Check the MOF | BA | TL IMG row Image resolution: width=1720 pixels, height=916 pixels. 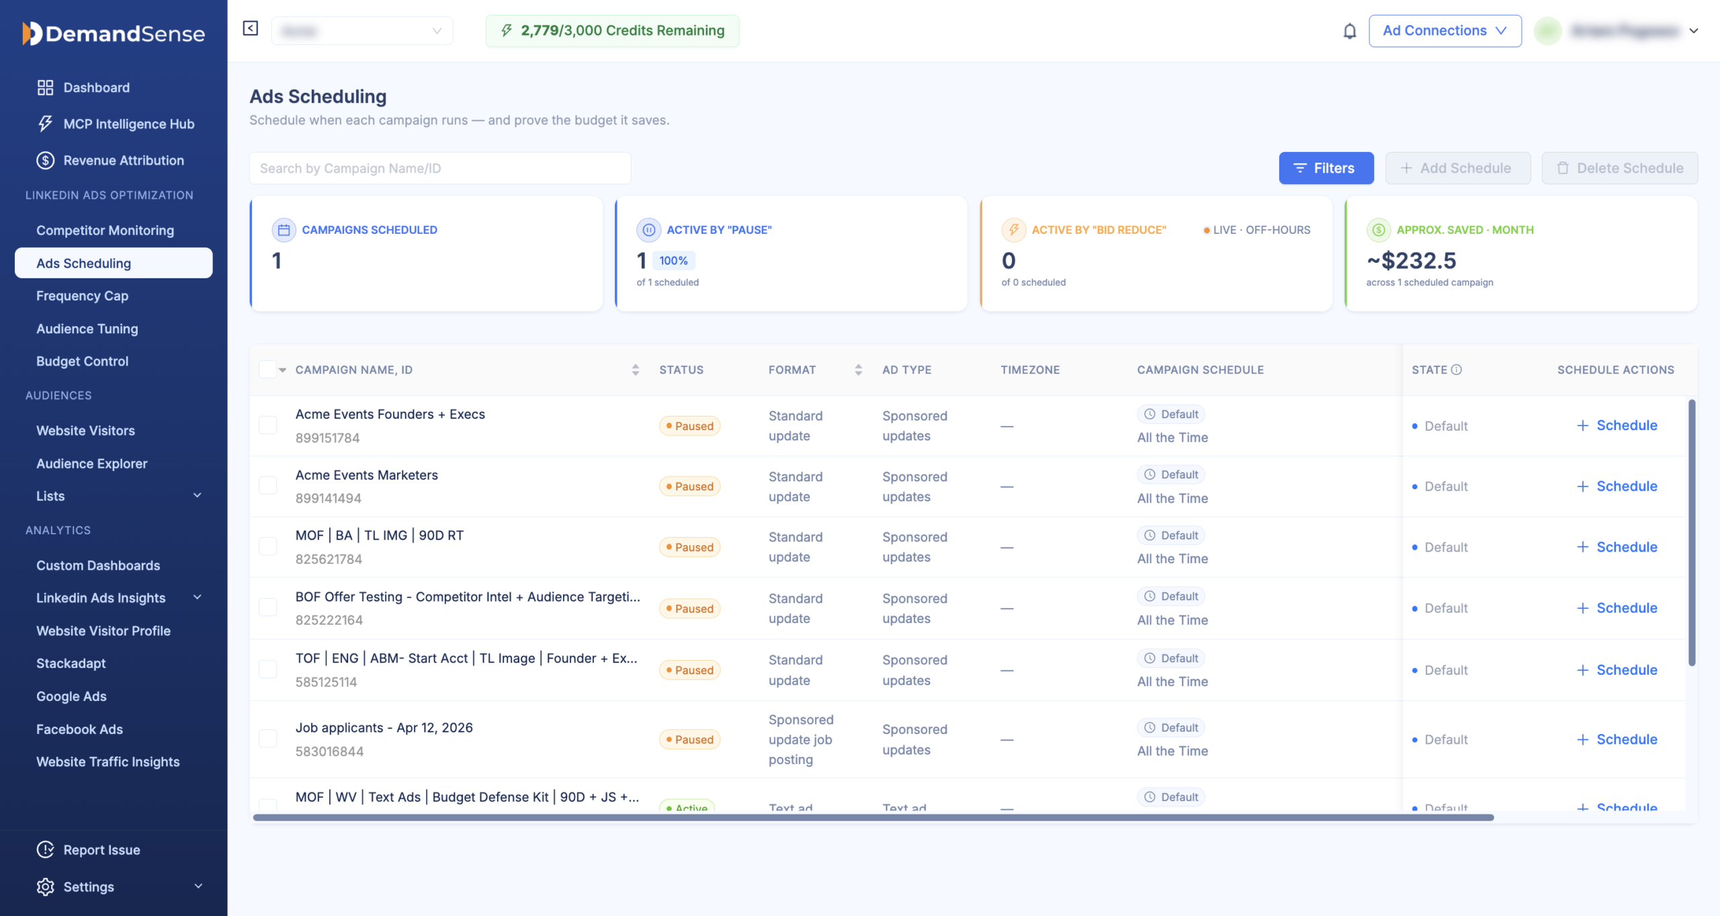click(x=267, y=546)
